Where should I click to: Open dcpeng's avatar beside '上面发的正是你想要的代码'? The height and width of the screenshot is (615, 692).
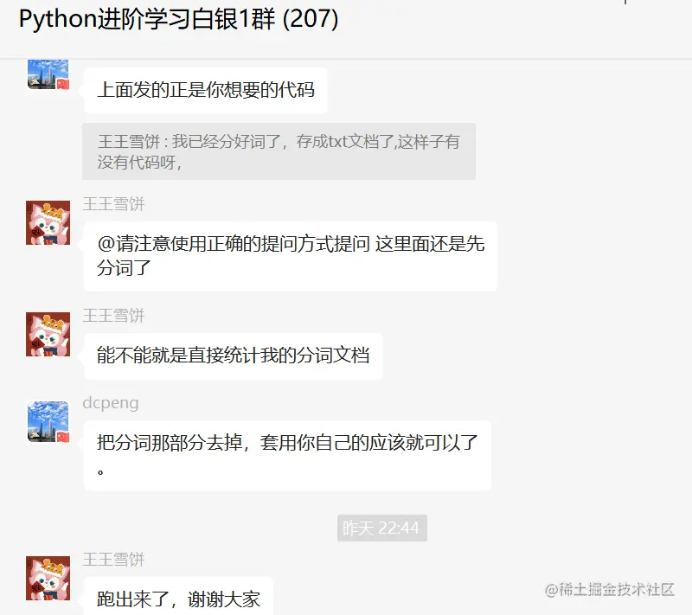point(48,74)
